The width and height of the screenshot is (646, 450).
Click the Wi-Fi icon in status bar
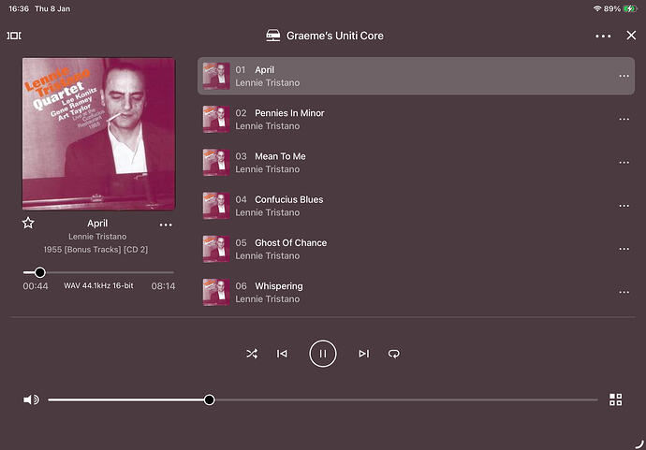coord(597,8)
